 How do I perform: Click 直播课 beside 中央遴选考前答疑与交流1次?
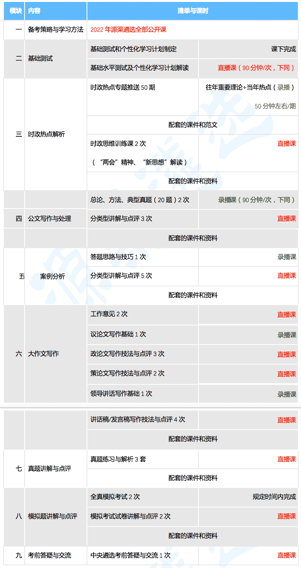point(287,555)
